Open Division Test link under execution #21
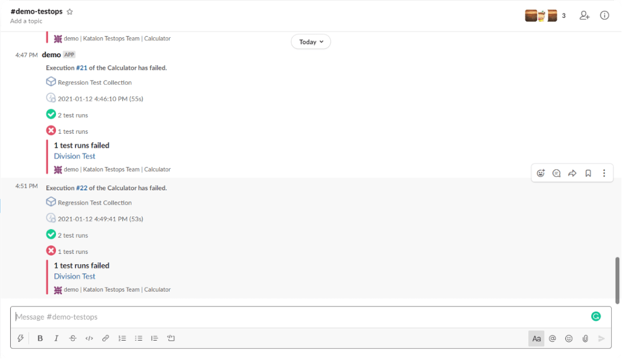622x359 pixels. click(74, 156)
